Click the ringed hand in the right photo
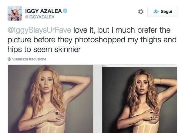This screenshot has width=188, height=133. [151, 115]
